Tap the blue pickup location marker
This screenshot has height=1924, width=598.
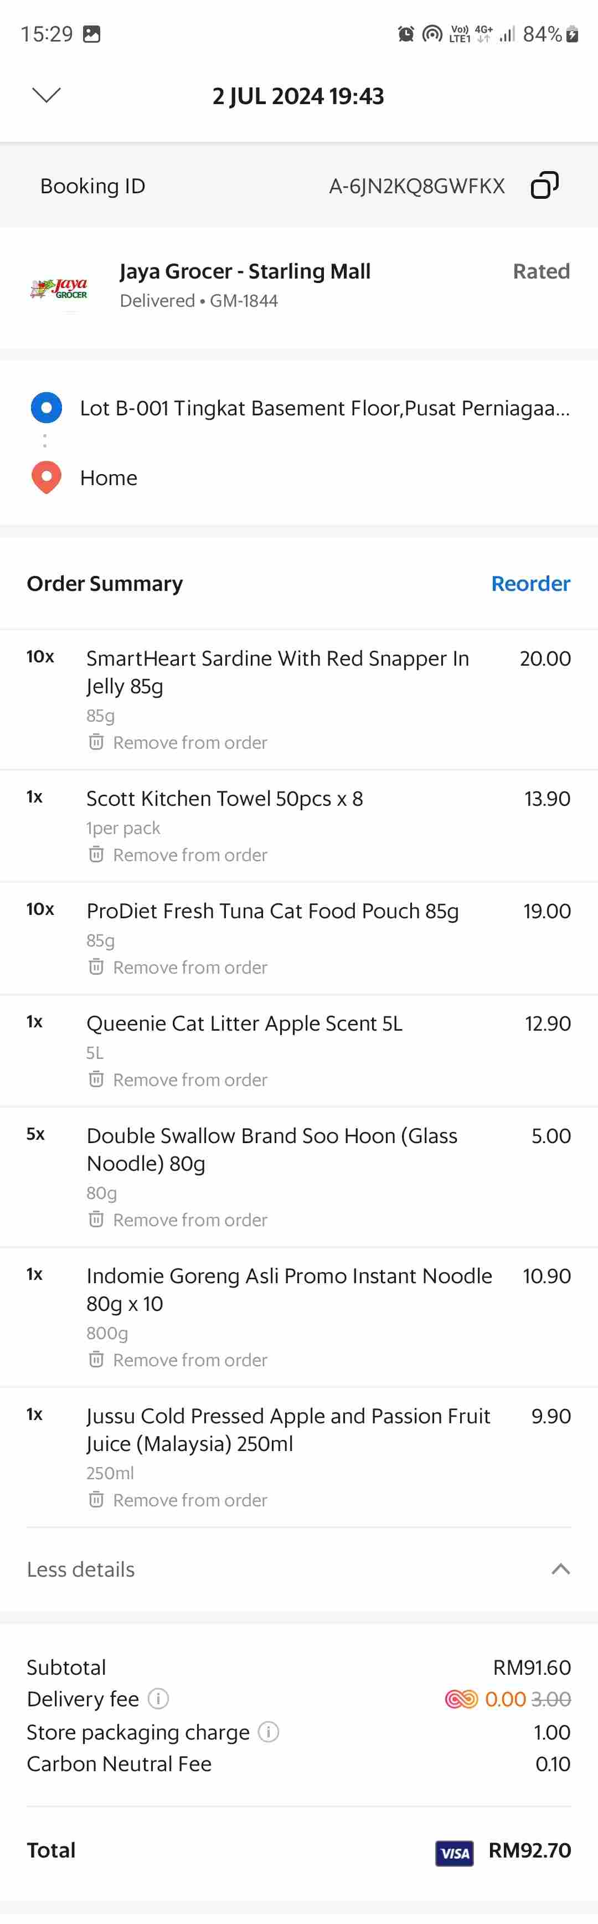click(x=47, y=408)
